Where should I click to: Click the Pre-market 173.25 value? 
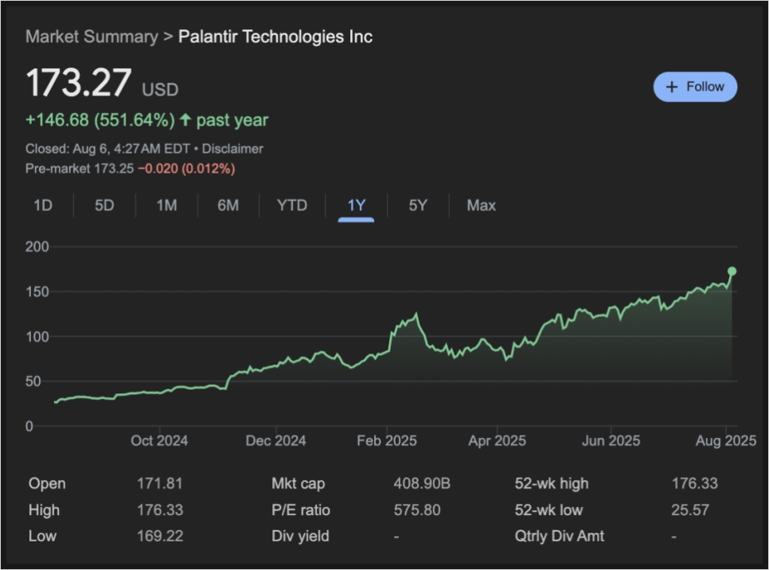coord(114,169)
